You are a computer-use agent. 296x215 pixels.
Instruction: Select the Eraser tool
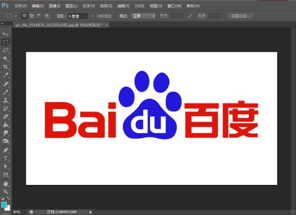tap(5, 116)
